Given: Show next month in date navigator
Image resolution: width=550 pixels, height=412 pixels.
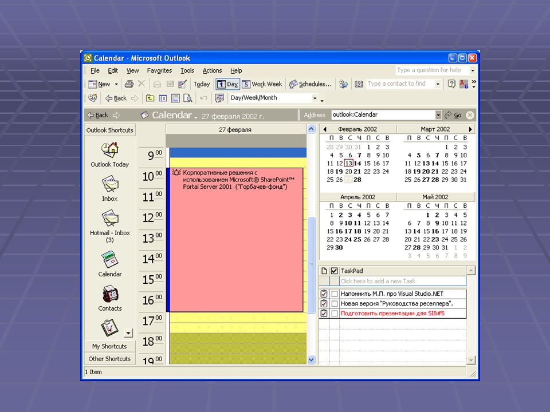Looking at the screenshot, I should point(470,129).
